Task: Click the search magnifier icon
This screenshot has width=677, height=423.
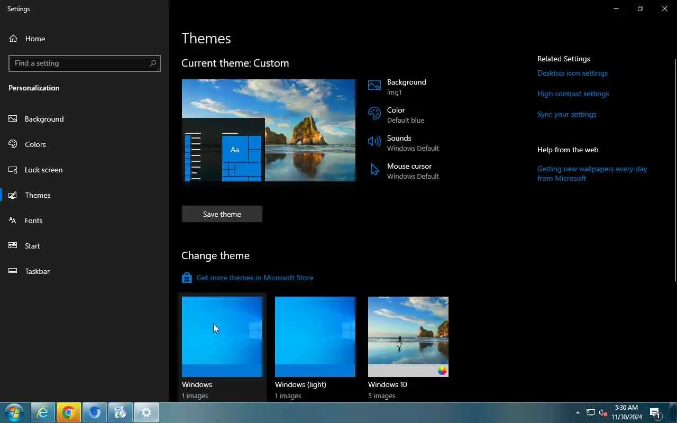Action: coord(153,63)
